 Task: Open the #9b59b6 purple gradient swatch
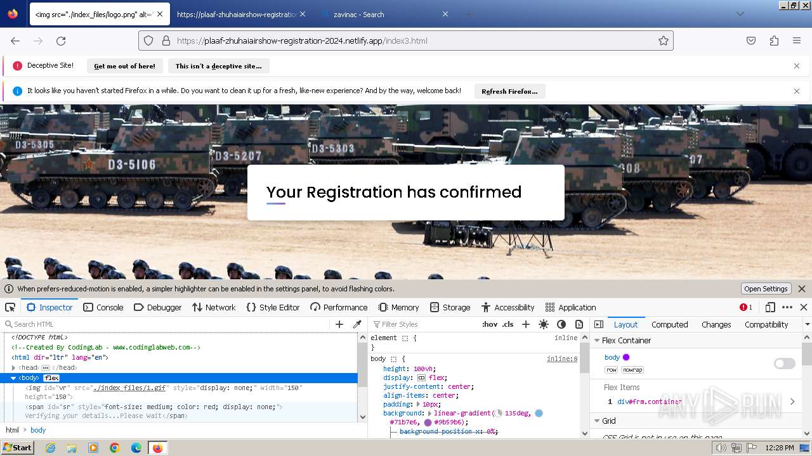(428, 422)
